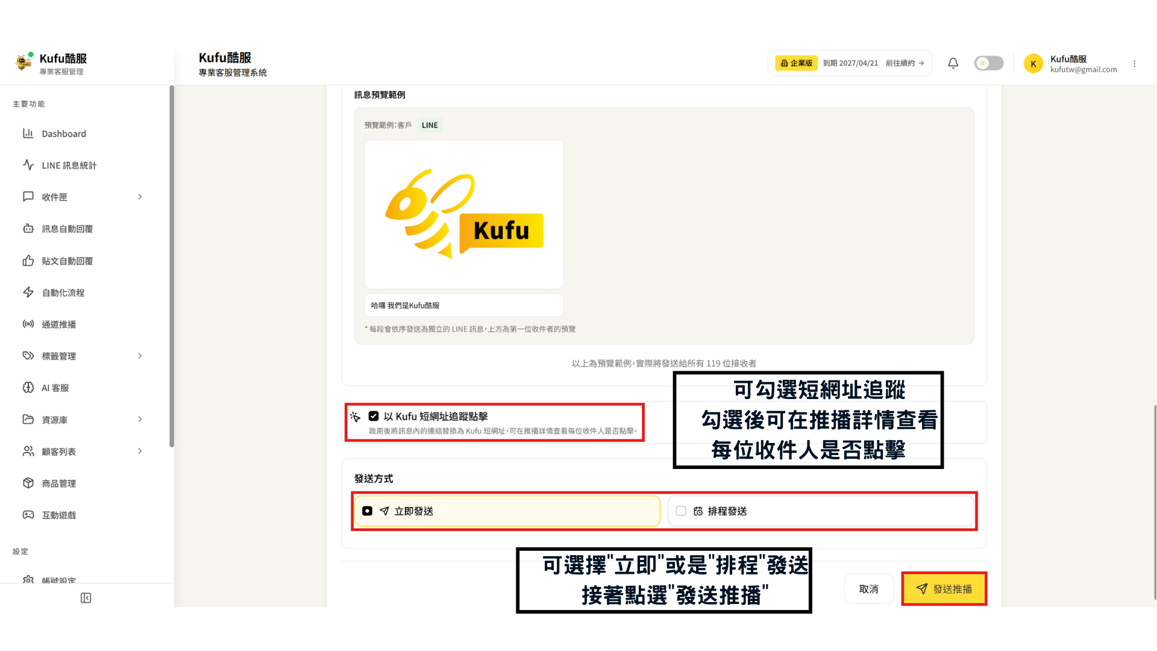Click the 貼文自動回覆 thumbs-up icon

[28, 260]
